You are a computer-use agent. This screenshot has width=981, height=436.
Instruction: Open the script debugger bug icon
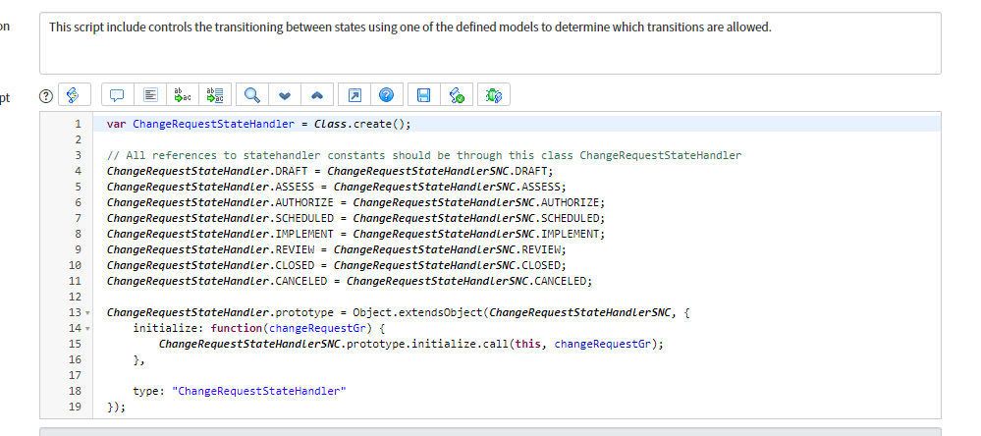pyautogui.click(x=494, y=95)
